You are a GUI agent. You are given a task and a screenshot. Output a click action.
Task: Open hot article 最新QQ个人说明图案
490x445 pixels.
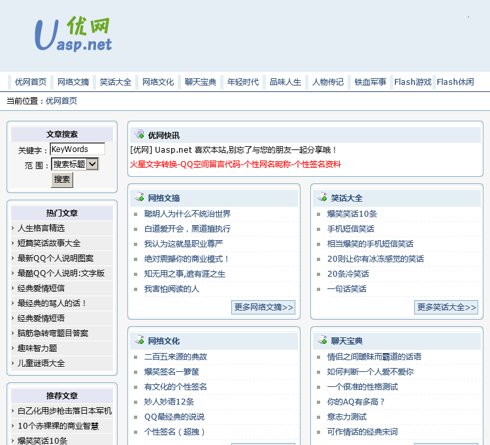click(56, 258)
